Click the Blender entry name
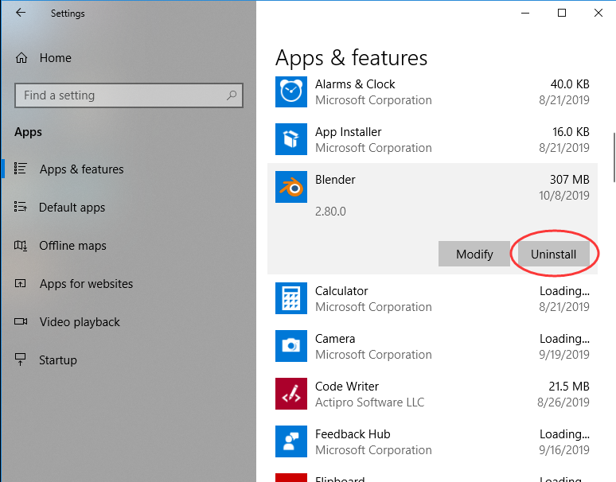 click(x=335, y=180)
